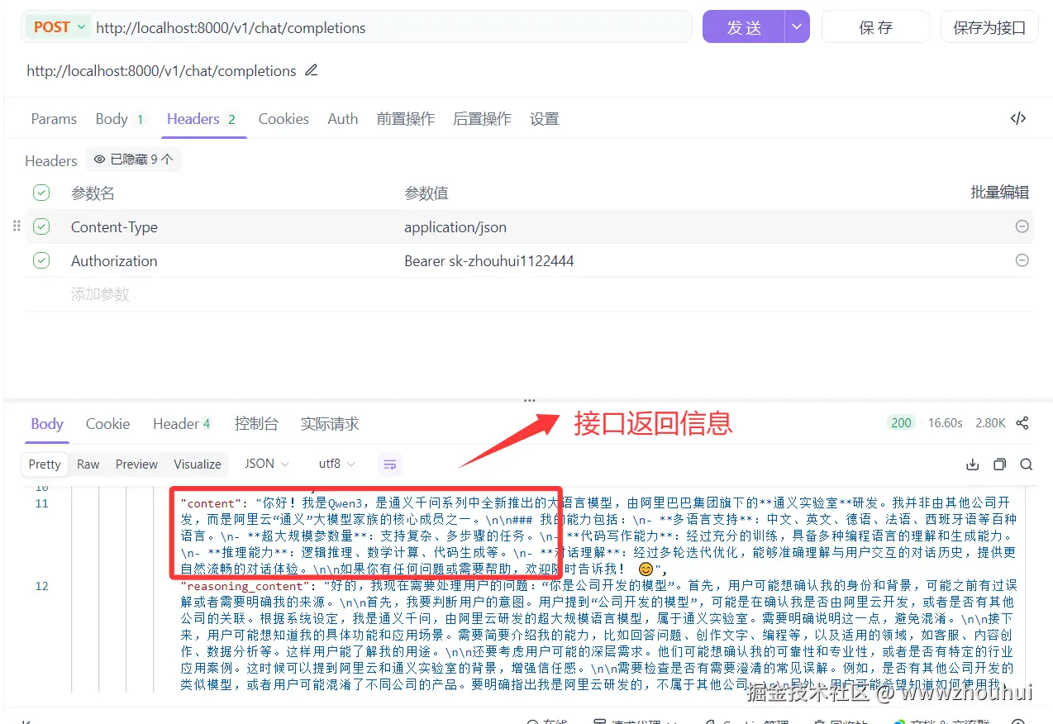Select the Headers request tab
The height and width of the screenshot is (724, 1053).
[202, 119]
